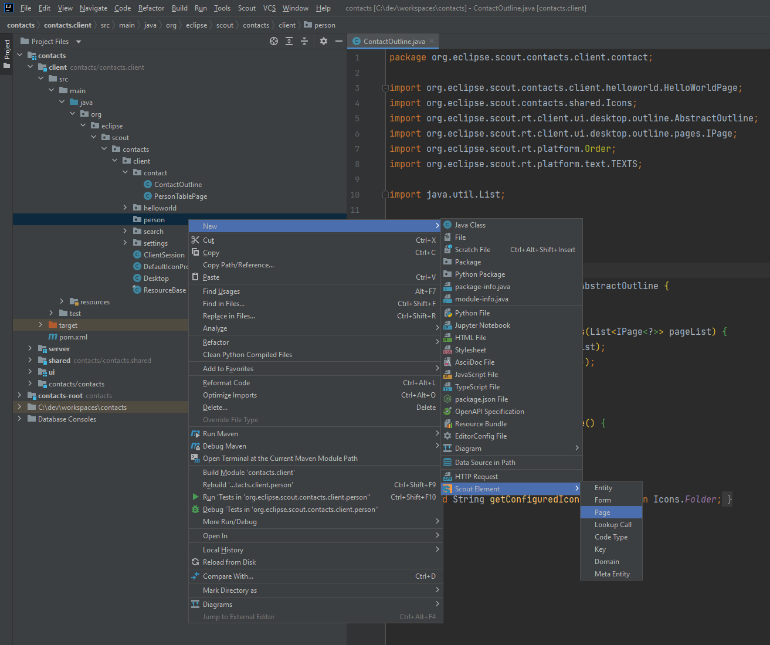Close the ContactOutline.java editor tab

[x=431, y=42]
